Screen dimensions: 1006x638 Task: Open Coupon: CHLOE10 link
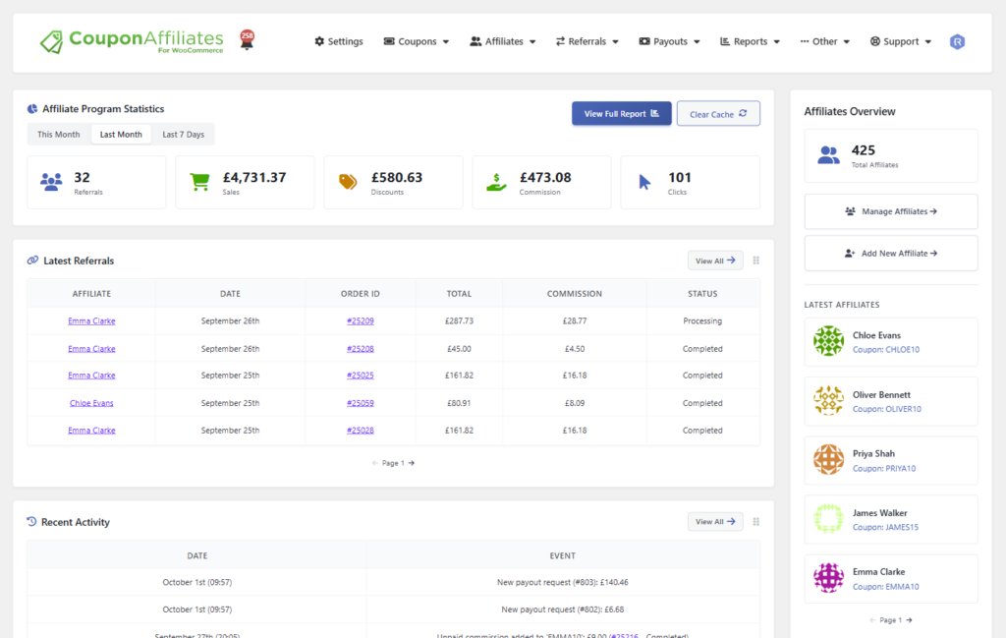886,350
